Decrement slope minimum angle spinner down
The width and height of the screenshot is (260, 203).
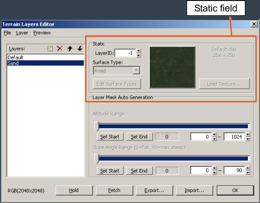pyautogui.click(x=215, y=173)
